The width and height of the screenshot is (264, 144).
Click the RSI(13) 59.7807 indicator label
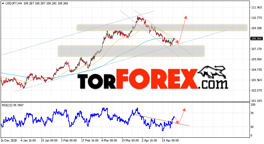pos(13,105)
